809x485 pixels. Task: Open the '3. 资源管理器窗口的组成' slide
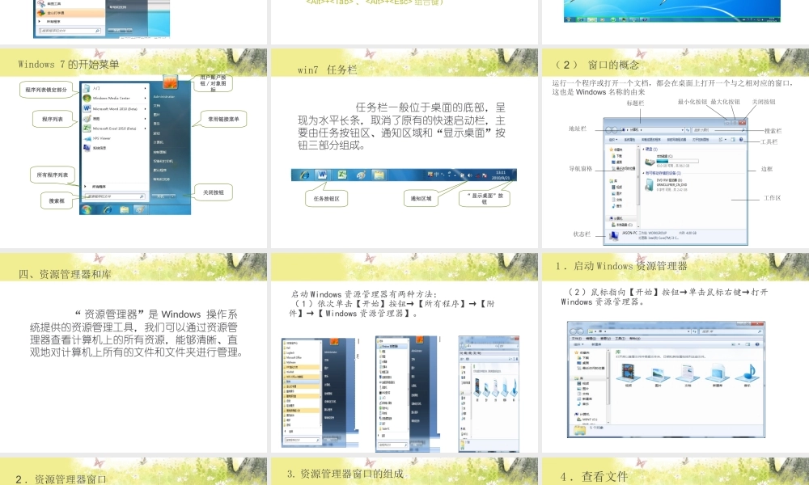pos(404,471)
